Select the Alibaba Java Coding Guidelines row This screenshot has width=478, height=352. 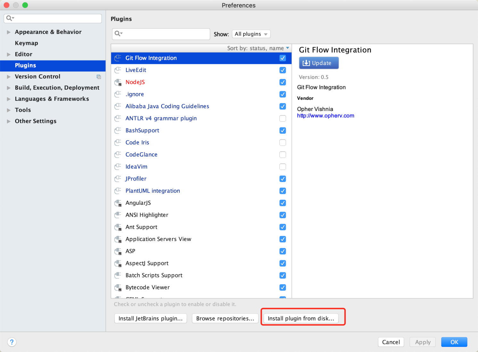click(201, 106)
